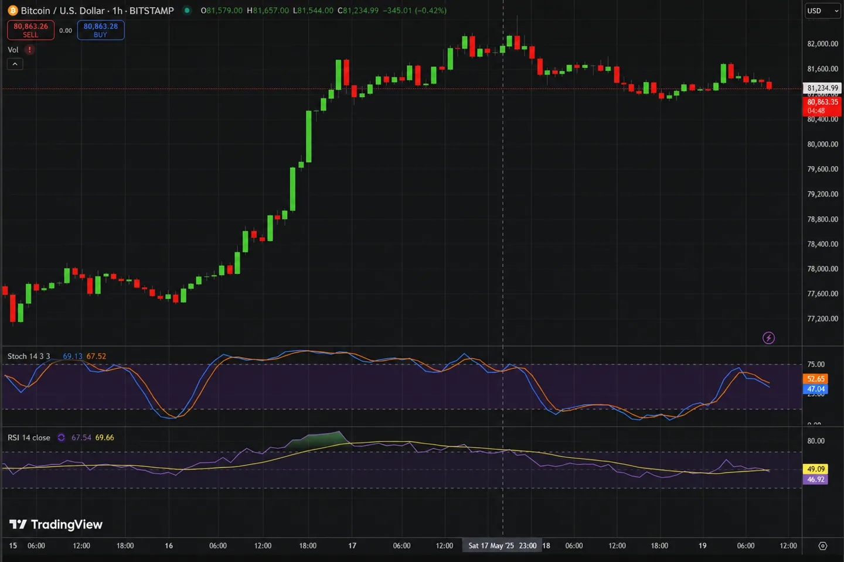Click the orange 52.65 stochastic value label
Image resolution: width=844 pixels, height=562 pixels.
click(x=816, y=379)
